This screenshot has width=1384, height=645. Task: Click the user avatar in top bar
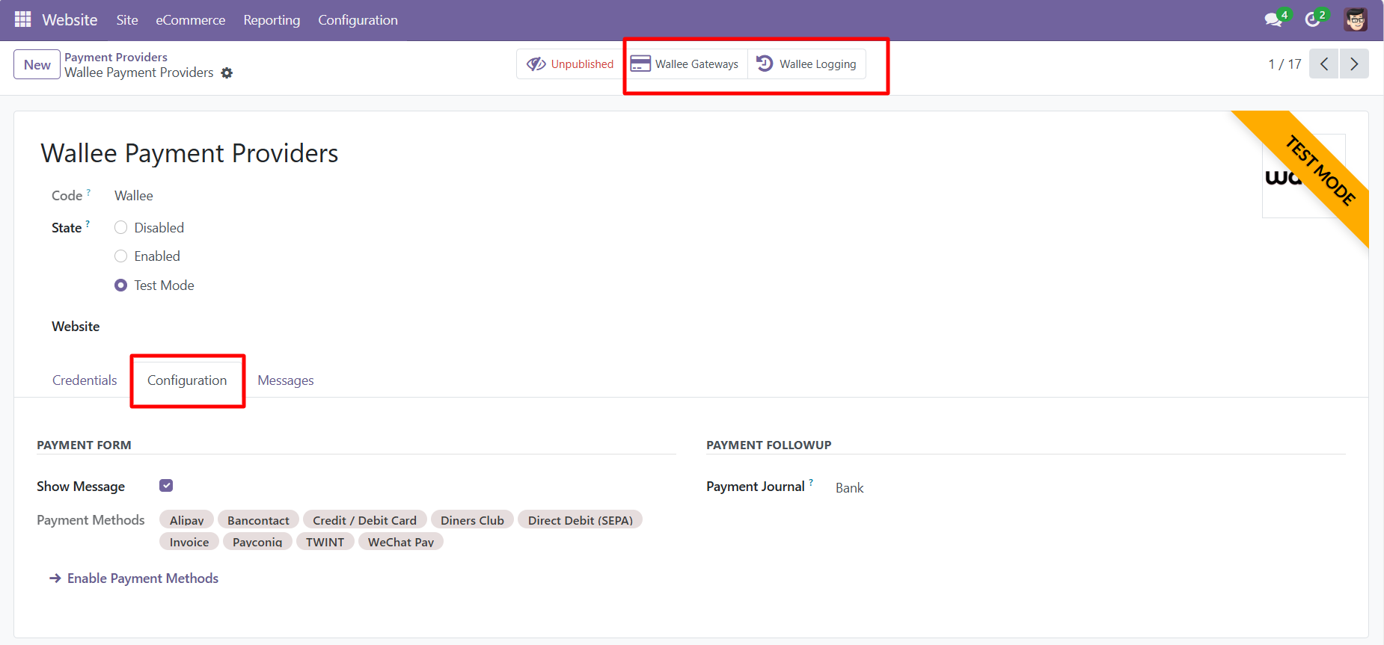point(1355,19)
